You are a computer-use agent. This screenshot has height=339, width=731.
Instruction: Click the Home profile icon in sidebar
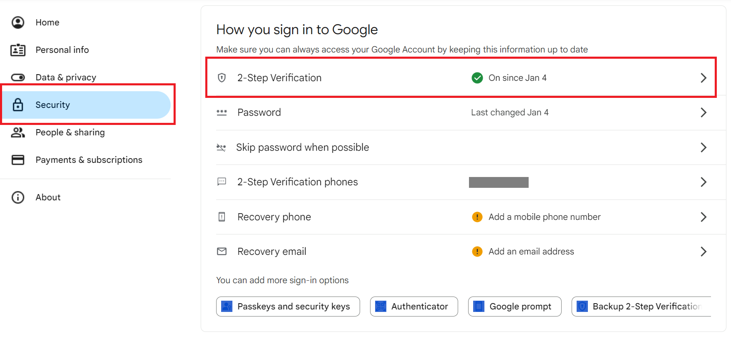click(18, 22)
